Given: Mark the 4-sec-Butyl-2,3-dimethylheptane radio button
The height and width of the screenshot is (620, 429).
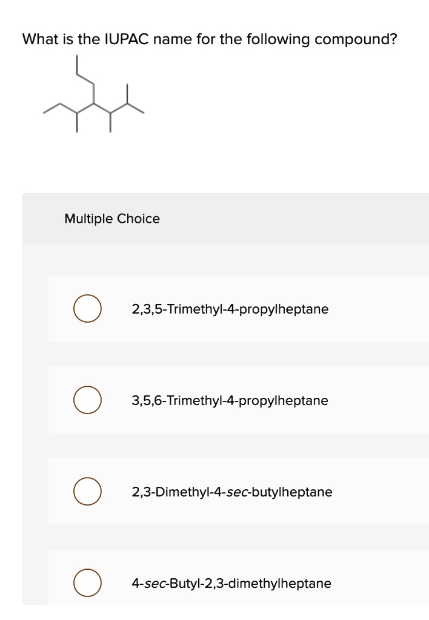Looking at the screenshot, I should click(87, 583).
